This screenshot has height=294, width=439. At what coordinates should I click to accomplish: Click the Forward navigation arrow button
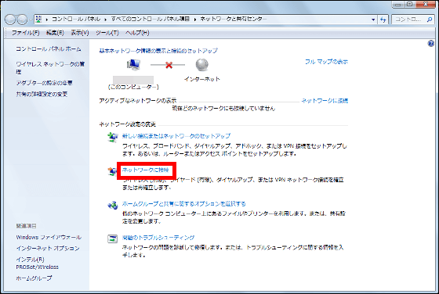[x=22, y=20]
